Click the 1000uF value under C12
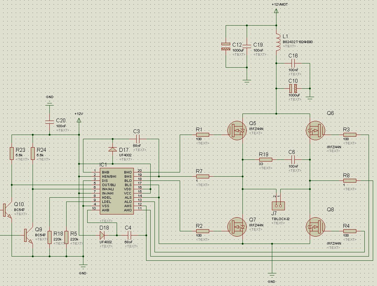 [x=238, y=50]
